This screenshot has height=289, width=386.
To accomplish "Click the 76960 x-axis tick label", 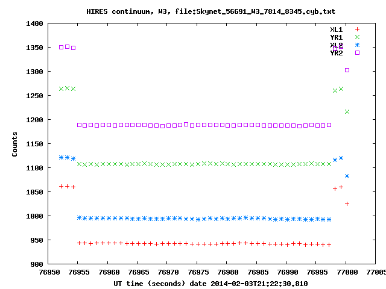I will (109, 272).
